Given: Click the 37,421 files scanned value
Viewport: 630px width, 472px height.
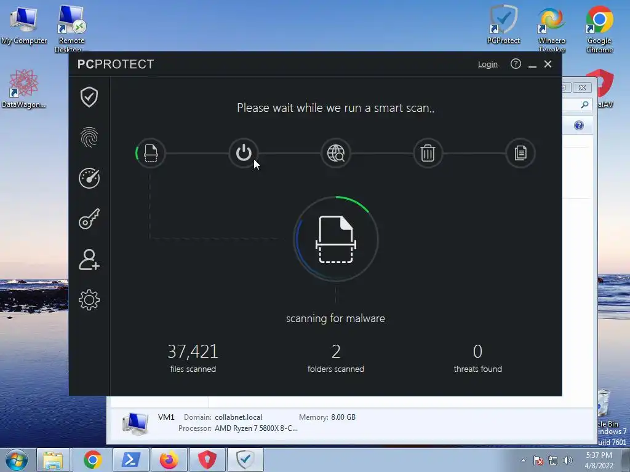Looking at the screenshot, I should click(193, 352).
